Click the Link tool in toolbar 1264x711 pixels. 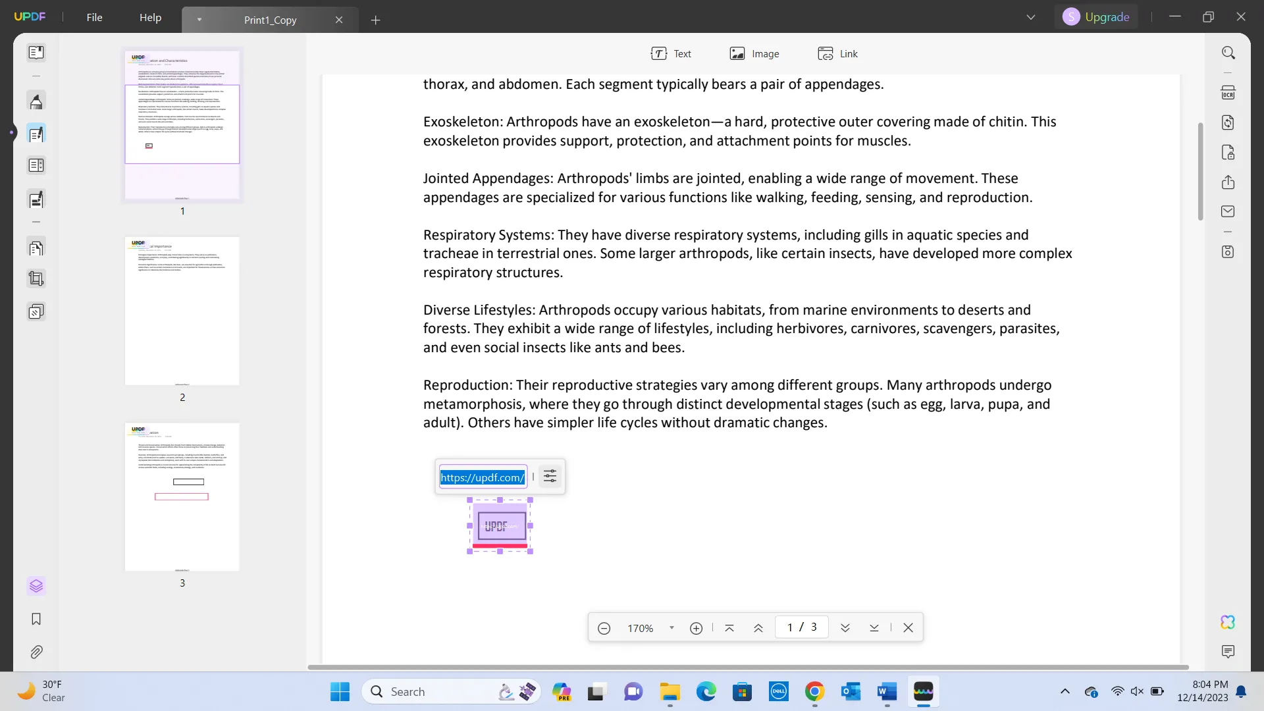click(x=838, y=54)
